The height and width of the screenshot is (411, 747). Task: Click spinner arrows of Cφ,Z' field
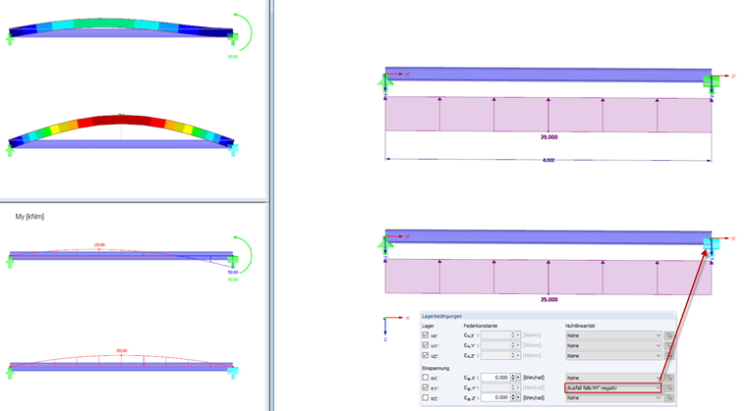click(513, 397)
